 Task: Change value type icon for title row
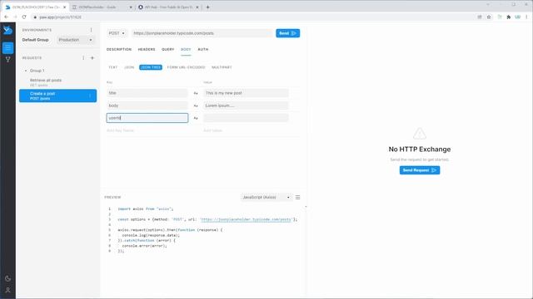(x=196, y=93)
